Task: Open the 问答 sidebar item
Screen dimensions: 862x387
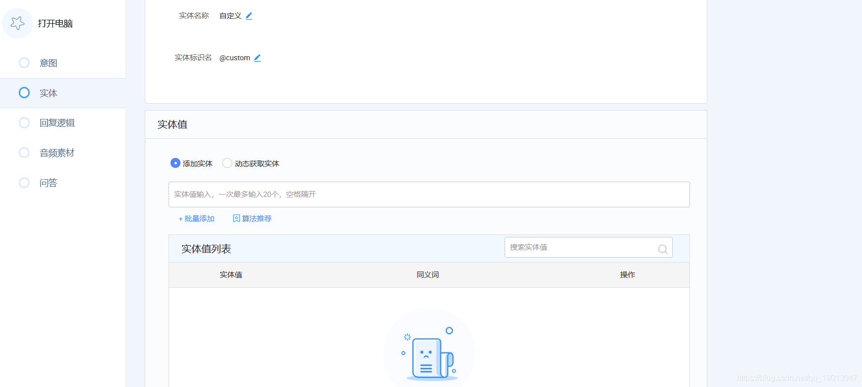Action: click(48, 183)
